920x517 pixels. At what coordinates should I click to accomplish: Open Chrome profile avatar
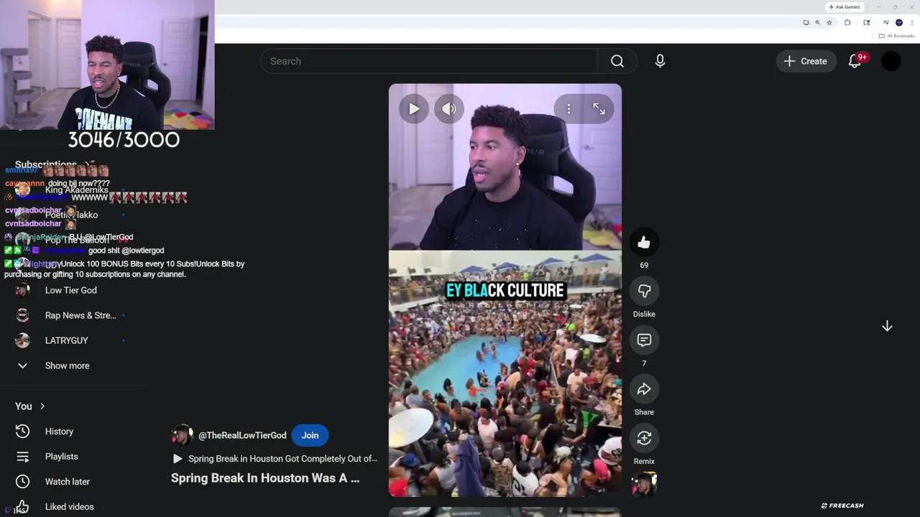pyautogui.click(x=899, y=23)
